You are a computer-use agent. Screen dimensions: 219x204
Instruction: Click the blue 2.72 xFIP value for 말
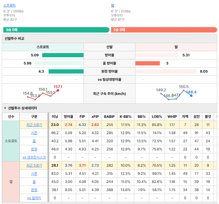tap(95, 165)
